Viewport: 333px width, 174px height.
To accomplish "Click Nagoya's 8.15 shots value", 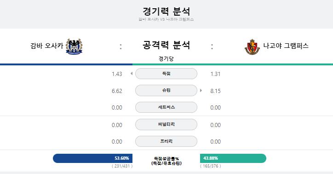I will point(215,91).
